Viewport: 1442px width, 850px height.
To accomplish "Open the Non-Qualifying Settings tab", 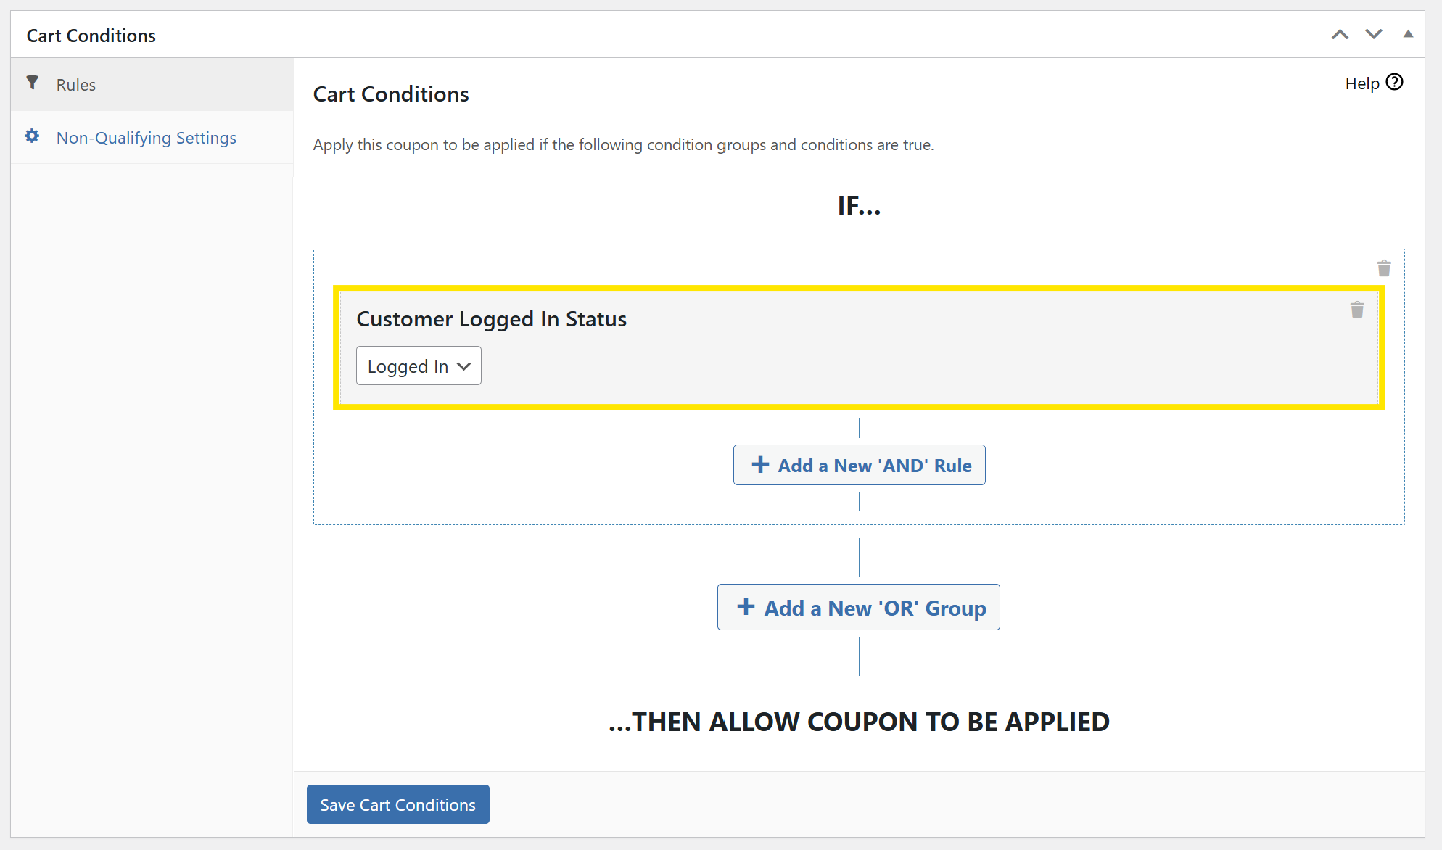I will point(147,138).
